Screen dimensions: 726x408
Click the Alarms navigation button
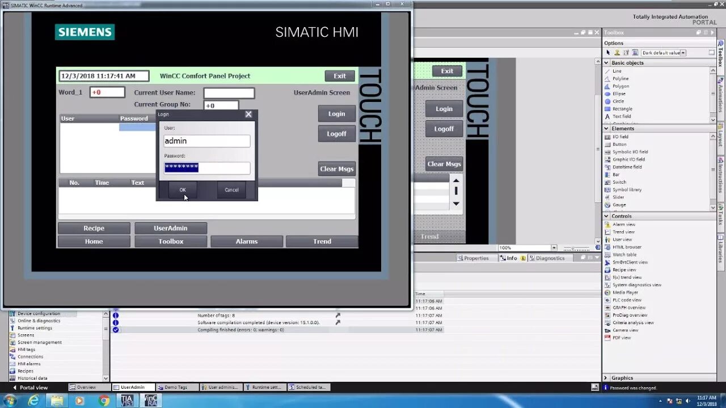(x=247, y=241)
